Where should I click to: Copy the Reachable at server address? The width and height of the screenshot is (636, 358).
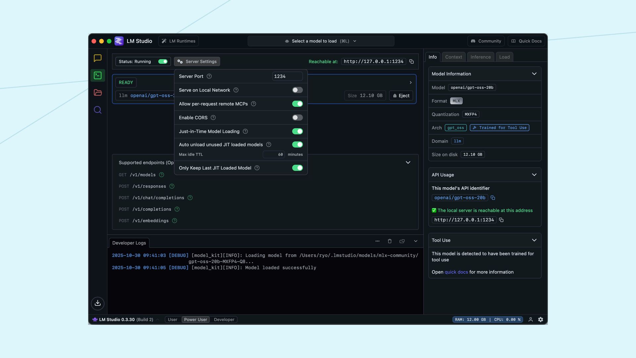point(411,62)
